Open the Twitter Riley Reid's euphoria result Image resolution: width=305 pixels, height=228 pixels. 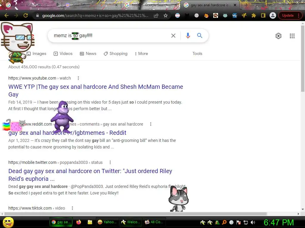coord(90,175)
